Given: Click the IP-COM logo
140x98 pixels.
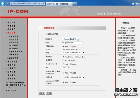Looking at the screenshot, I should [18, 11].
